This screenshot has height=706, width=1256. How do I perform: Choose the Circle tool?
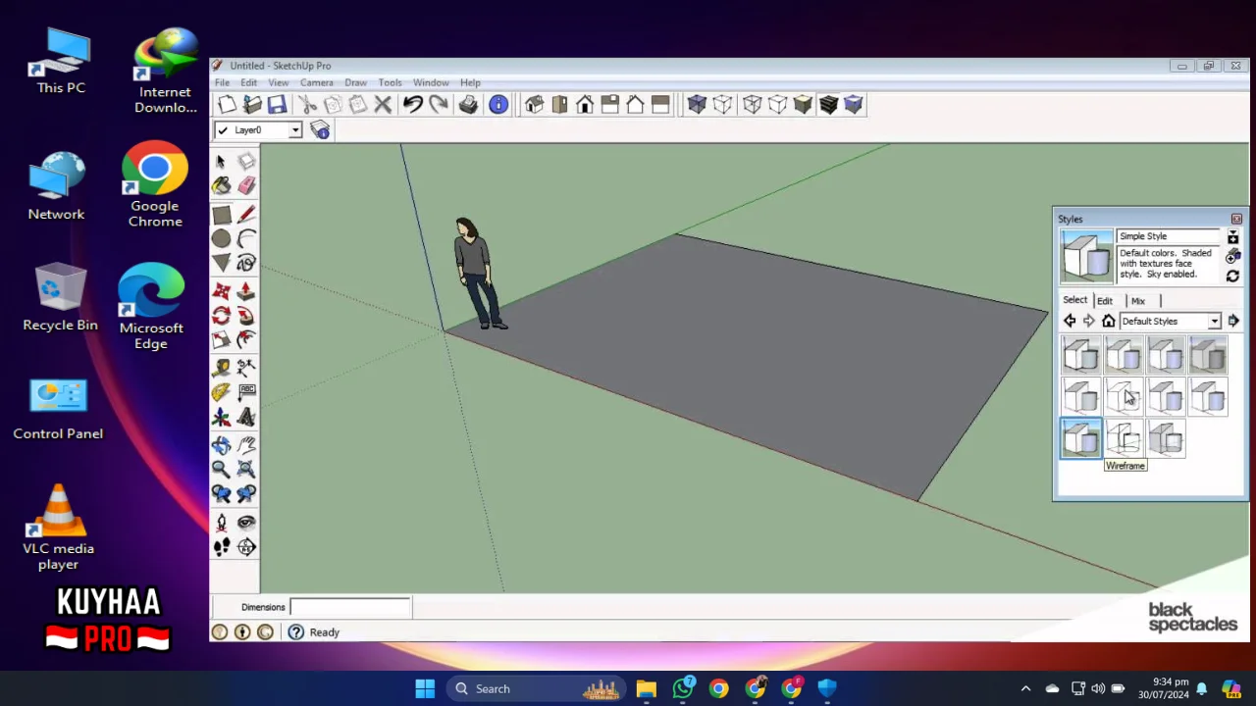tap(221, 238)
